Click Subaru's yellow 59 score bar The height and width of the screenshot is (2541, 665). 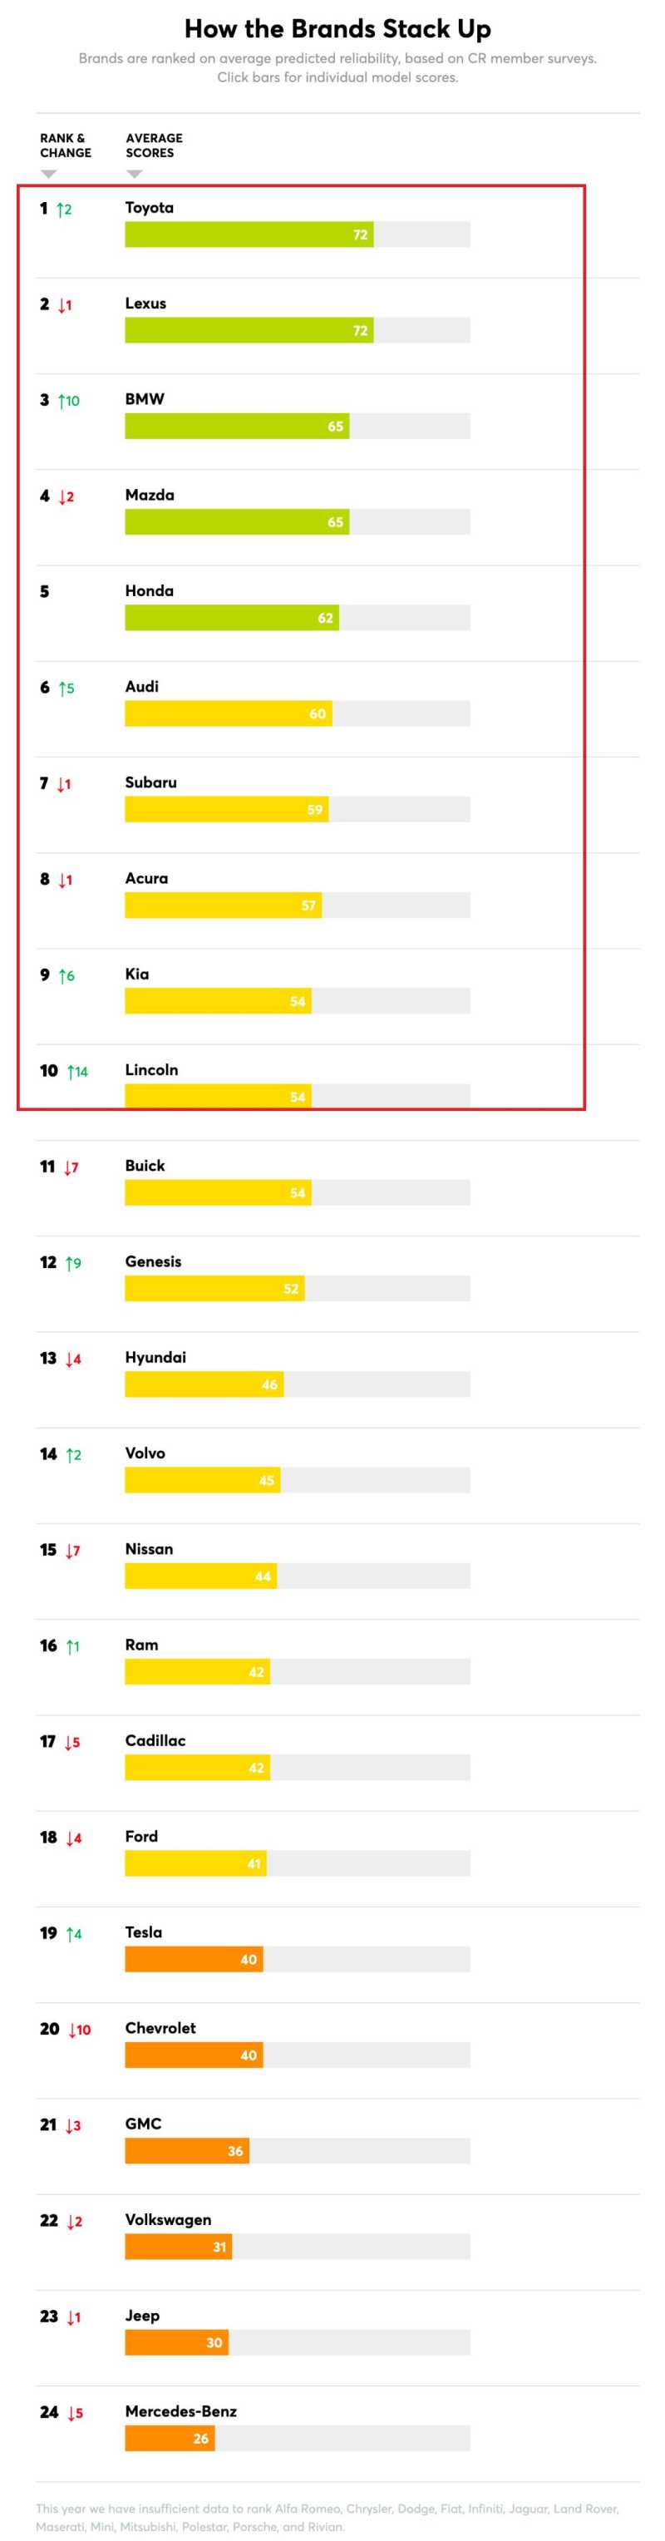point(226,810)
